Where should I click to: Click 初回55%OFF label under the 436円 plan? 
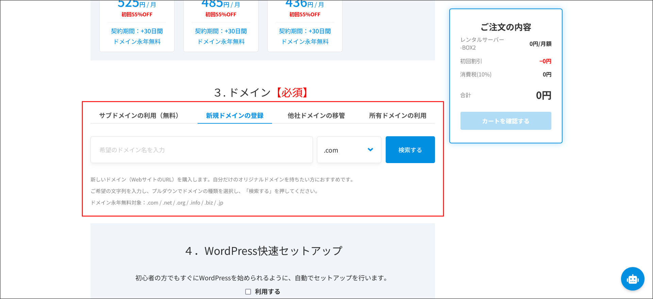point(305,15)
